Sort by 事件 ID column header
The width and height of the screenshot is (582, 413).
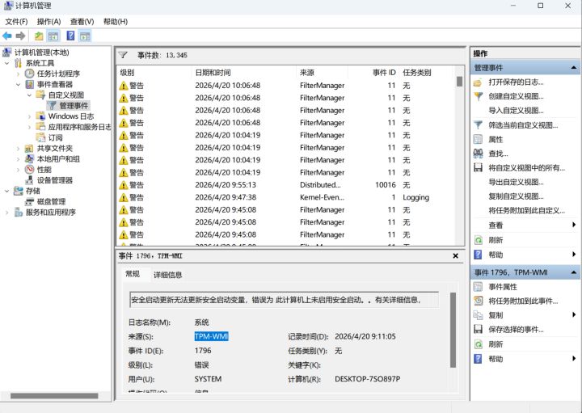[x=373, y=73]
